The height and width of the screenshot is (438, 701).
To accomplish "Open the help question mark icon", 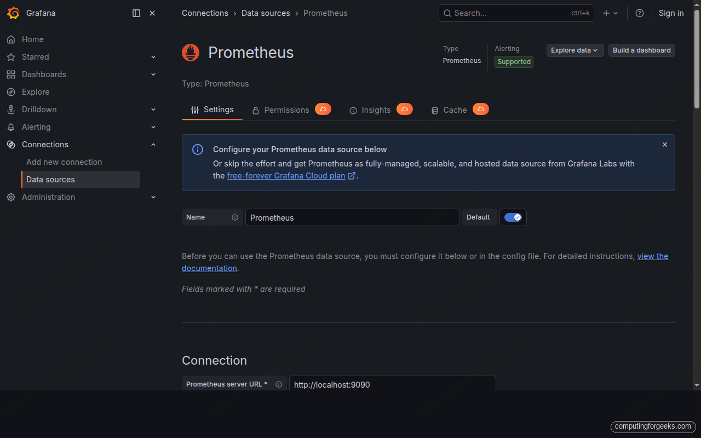I will coord(639,13).
